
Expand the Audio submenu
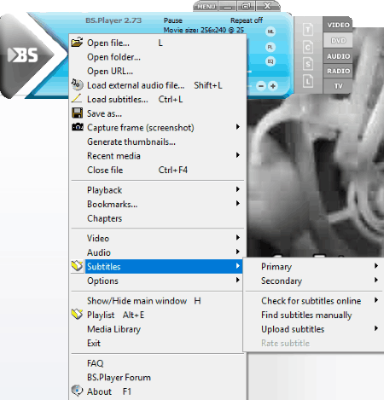(x=158, y=252)
